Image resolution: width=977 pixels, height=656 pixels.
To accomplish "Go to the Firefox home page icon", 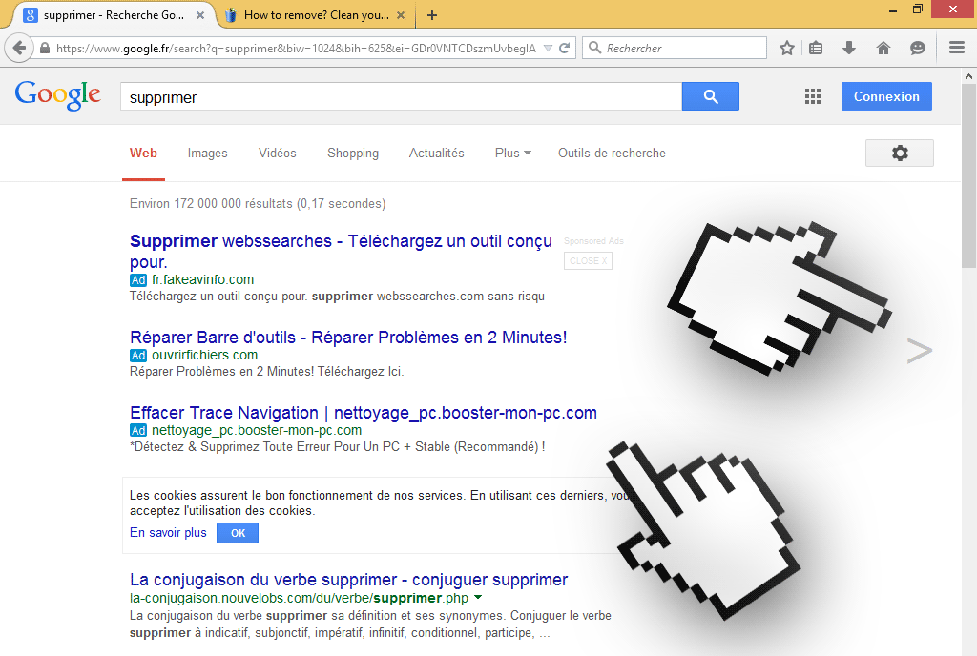I will tap(883, 48).
